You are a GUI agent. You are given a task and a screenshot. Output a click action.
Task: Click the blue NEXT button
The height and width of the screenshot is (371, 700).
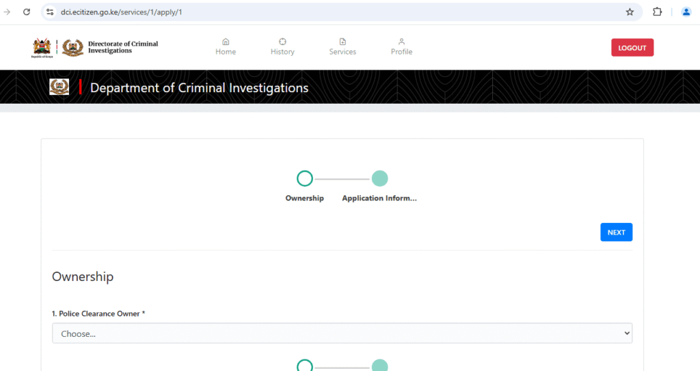click(x=616, y=232)
